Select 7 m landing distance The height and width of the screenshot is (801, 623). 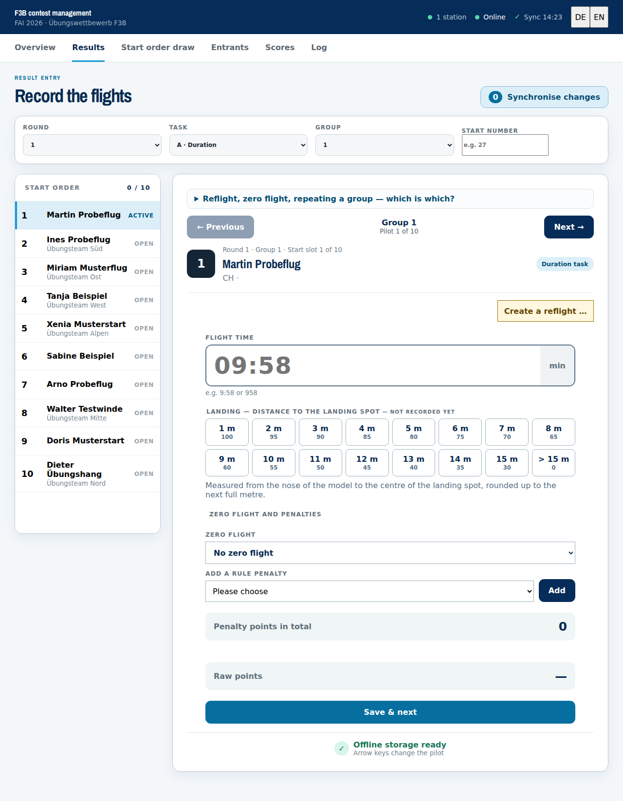click(507, 432)
